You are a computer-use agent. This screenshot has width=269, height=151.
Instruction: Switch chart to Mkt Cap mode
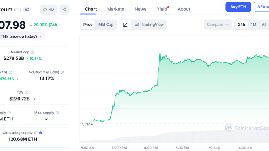(x=106, y=25)
